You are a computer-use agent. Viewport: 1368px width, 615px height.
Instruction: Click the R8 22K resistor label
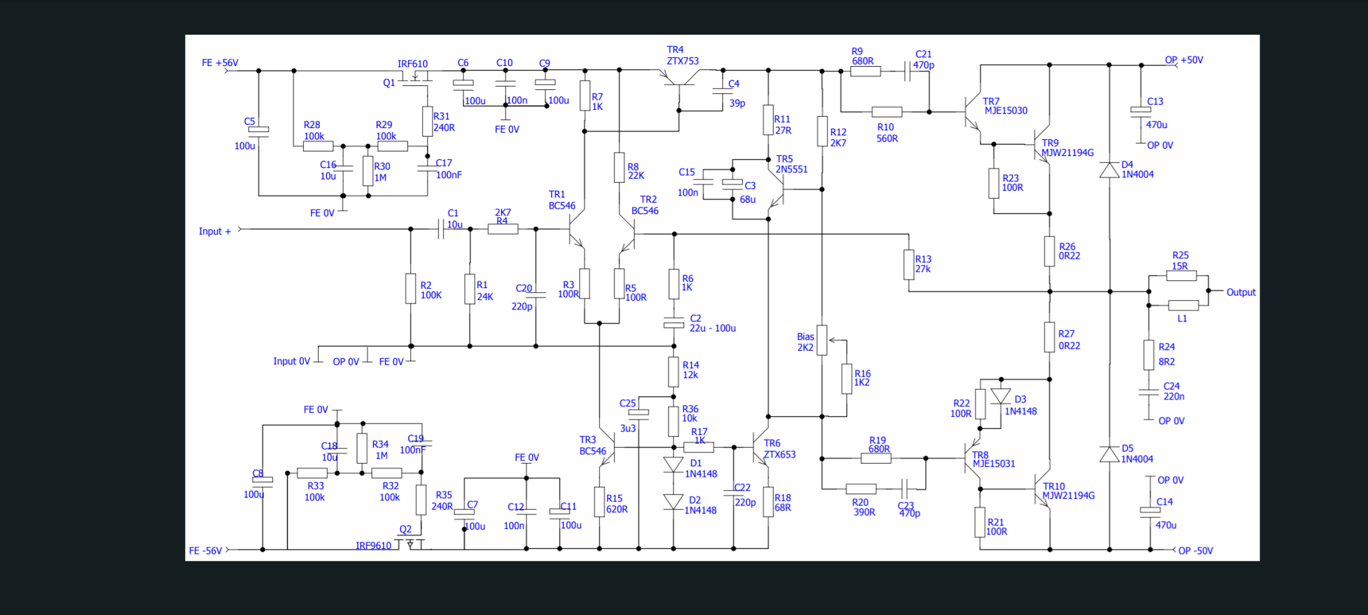[636, 171]
